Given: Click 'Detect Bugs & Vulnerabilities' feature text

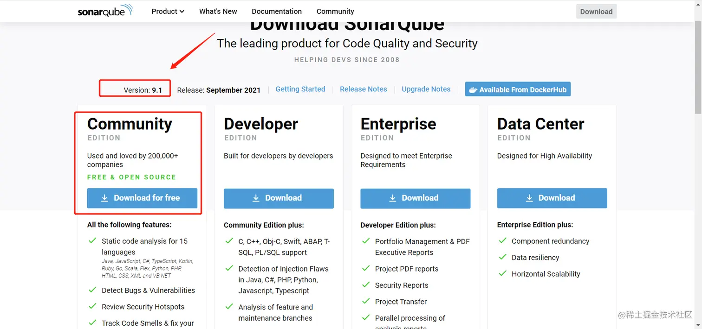Looking at the screenshot, I should [x=149, y=290].
